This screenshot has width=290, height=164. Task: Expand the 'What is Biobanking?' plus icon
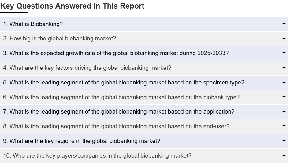click(x=284, y=24)
